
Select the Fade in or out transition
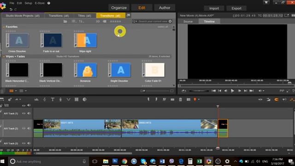click(51, 41)
